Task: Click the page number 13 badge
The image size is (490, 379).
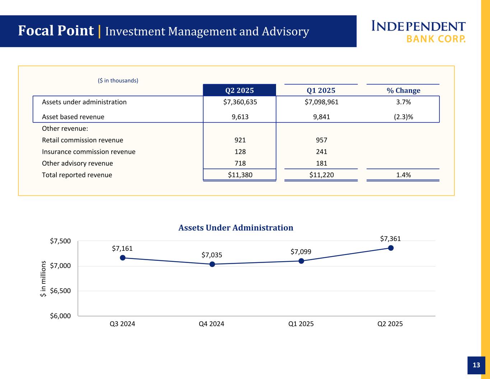Action: pyautogui.click(x=476, y=365)
